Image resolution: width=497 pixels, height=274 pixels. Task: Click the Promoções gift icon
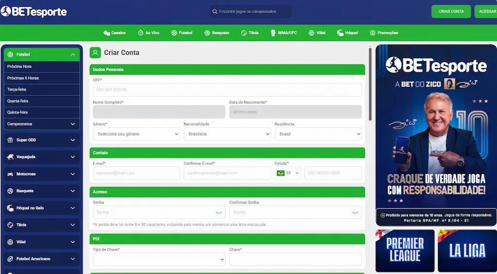(x=372, y=33)
